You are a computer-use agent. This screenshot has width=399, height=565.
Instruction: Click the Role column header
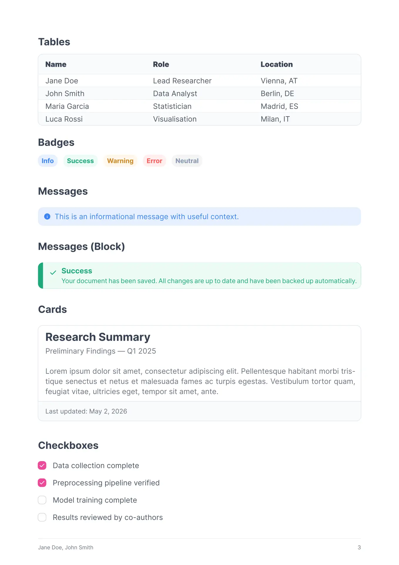pyautogui.click(x=161, y=64)
